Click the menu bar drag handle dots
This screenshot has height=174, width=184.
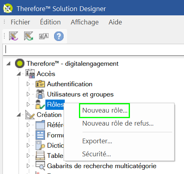coord(4,22)
